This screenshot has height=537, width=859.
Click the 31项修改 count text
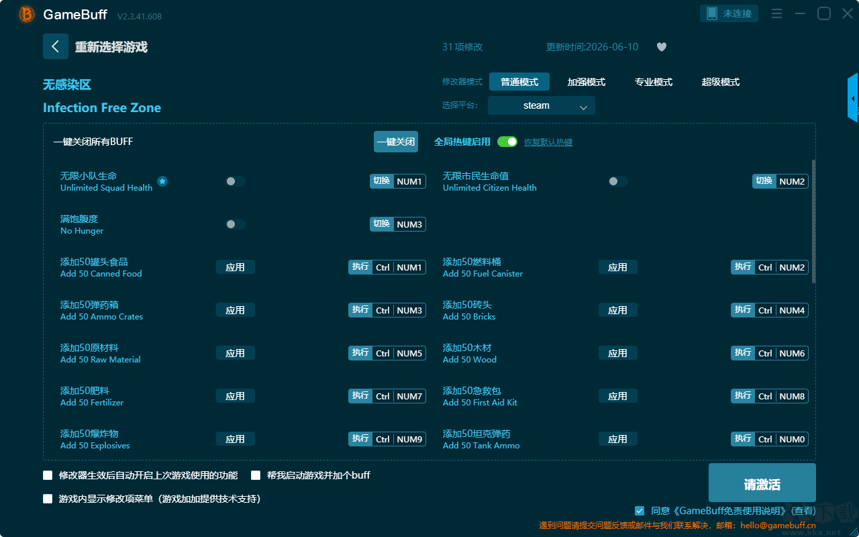tap(462, 47)
